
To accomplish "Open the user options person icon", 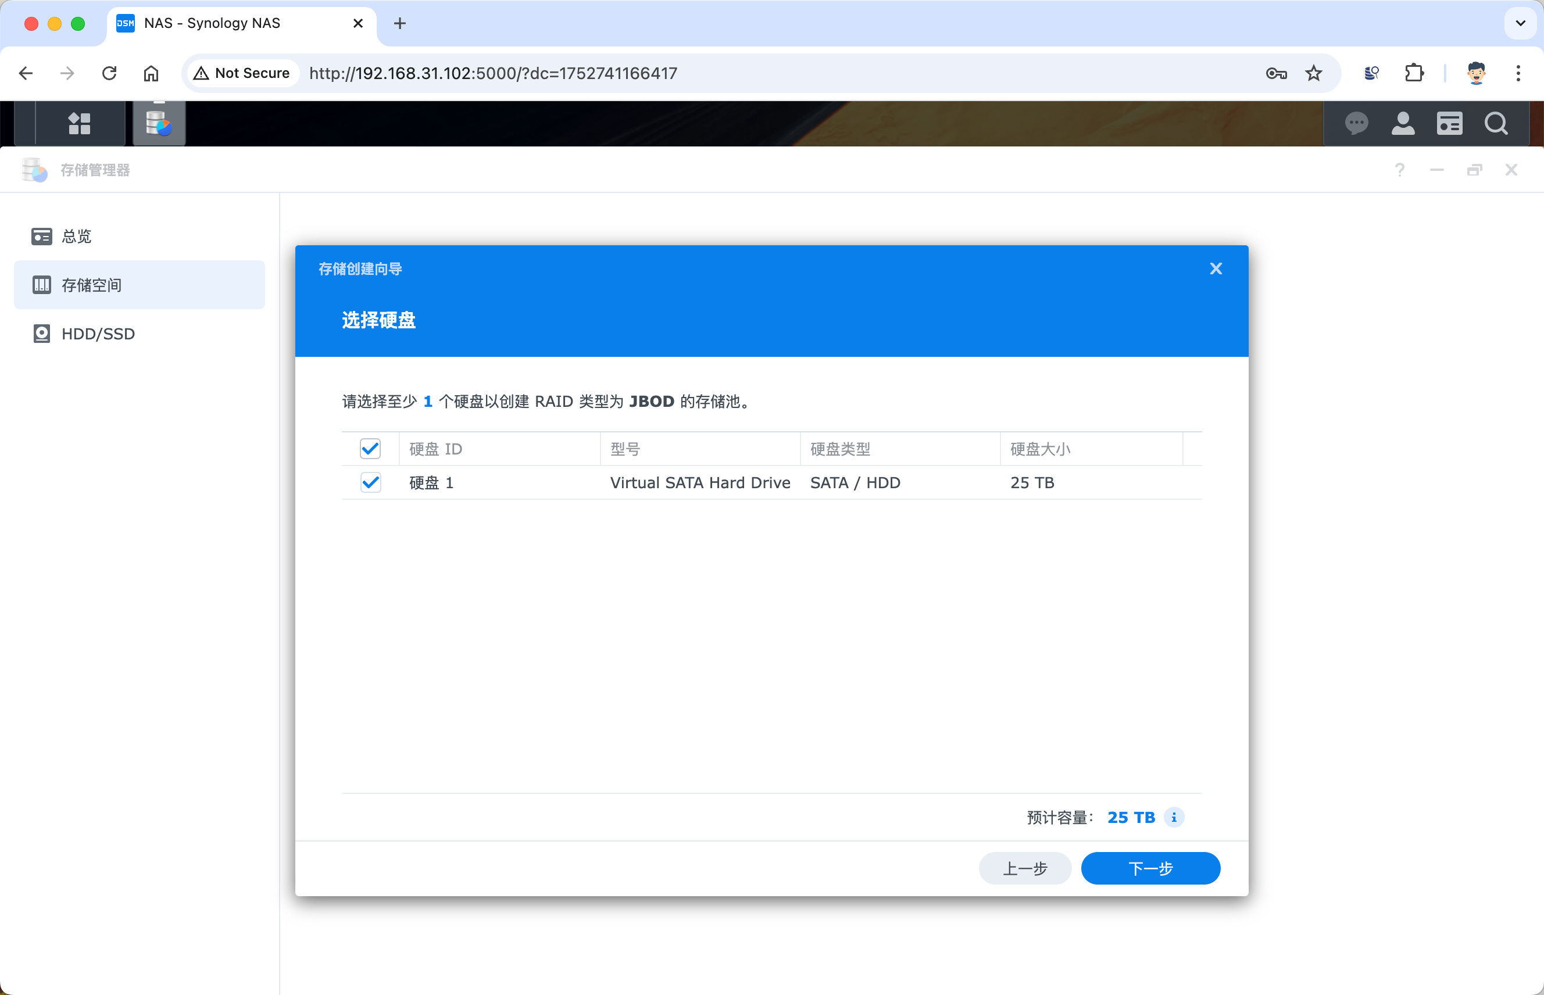I will pyautogui.click(x=1403, y=123).
